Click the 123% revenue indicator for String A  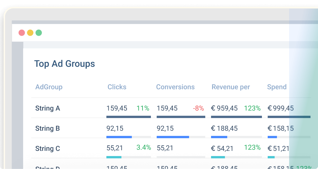252,108
